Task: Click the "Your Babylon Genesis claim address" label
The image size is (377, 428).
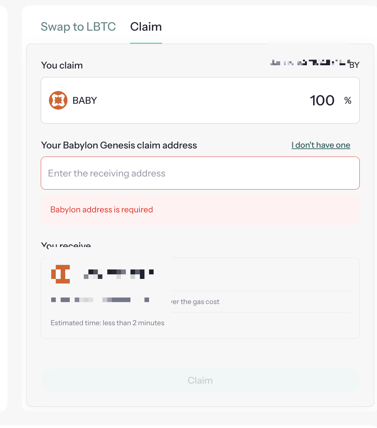Action: [x=119, y=145]
